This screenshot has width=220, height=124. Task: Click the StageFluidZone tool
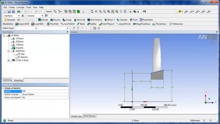point(142,24)
